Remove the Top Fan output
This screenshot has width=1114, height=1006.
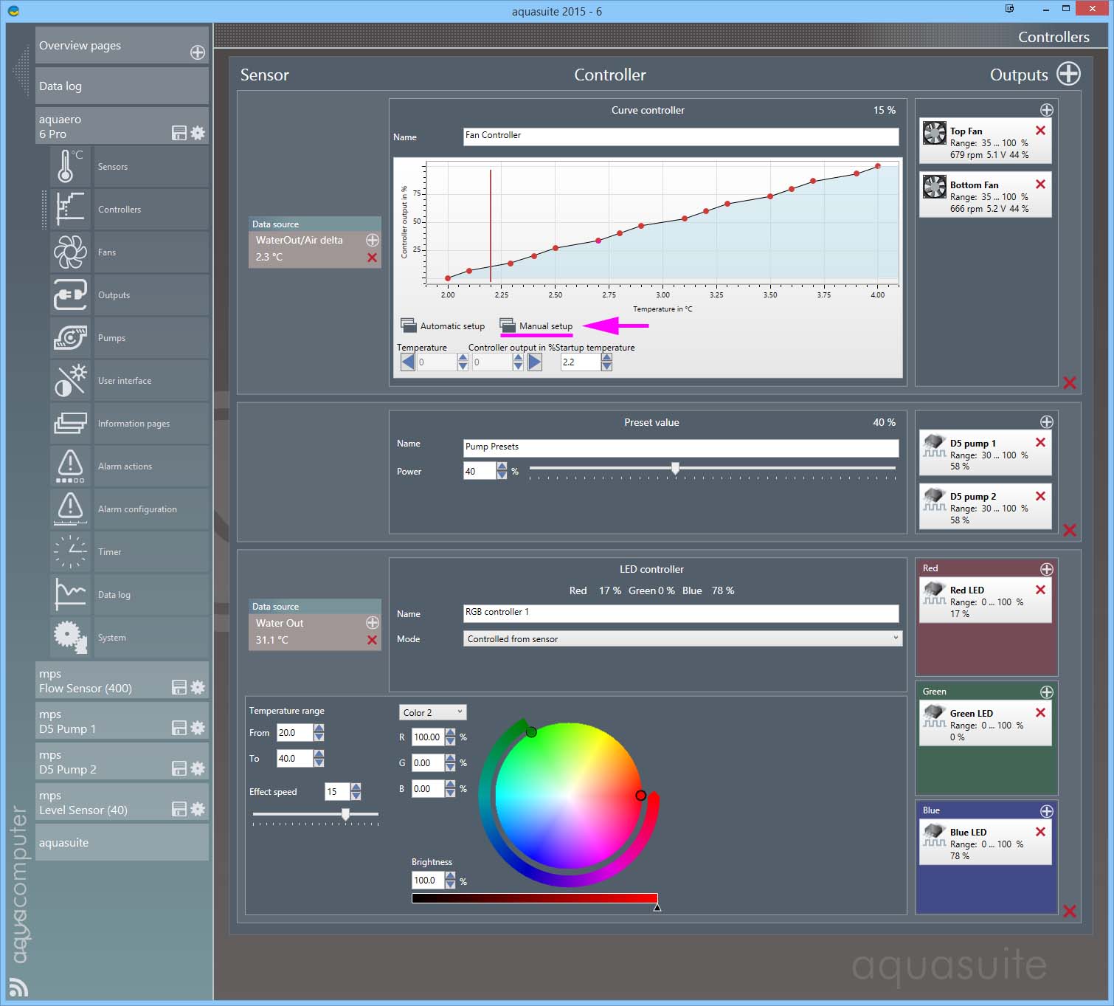click(1040, 131)
